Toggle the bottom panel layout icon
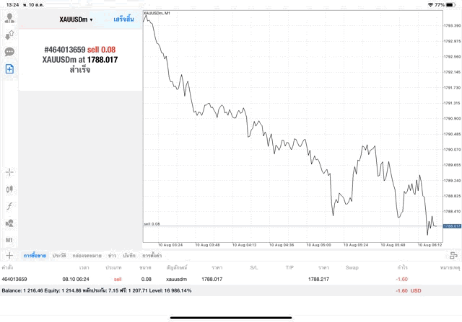This screenshot has width=462, height=322. point(453,256)
